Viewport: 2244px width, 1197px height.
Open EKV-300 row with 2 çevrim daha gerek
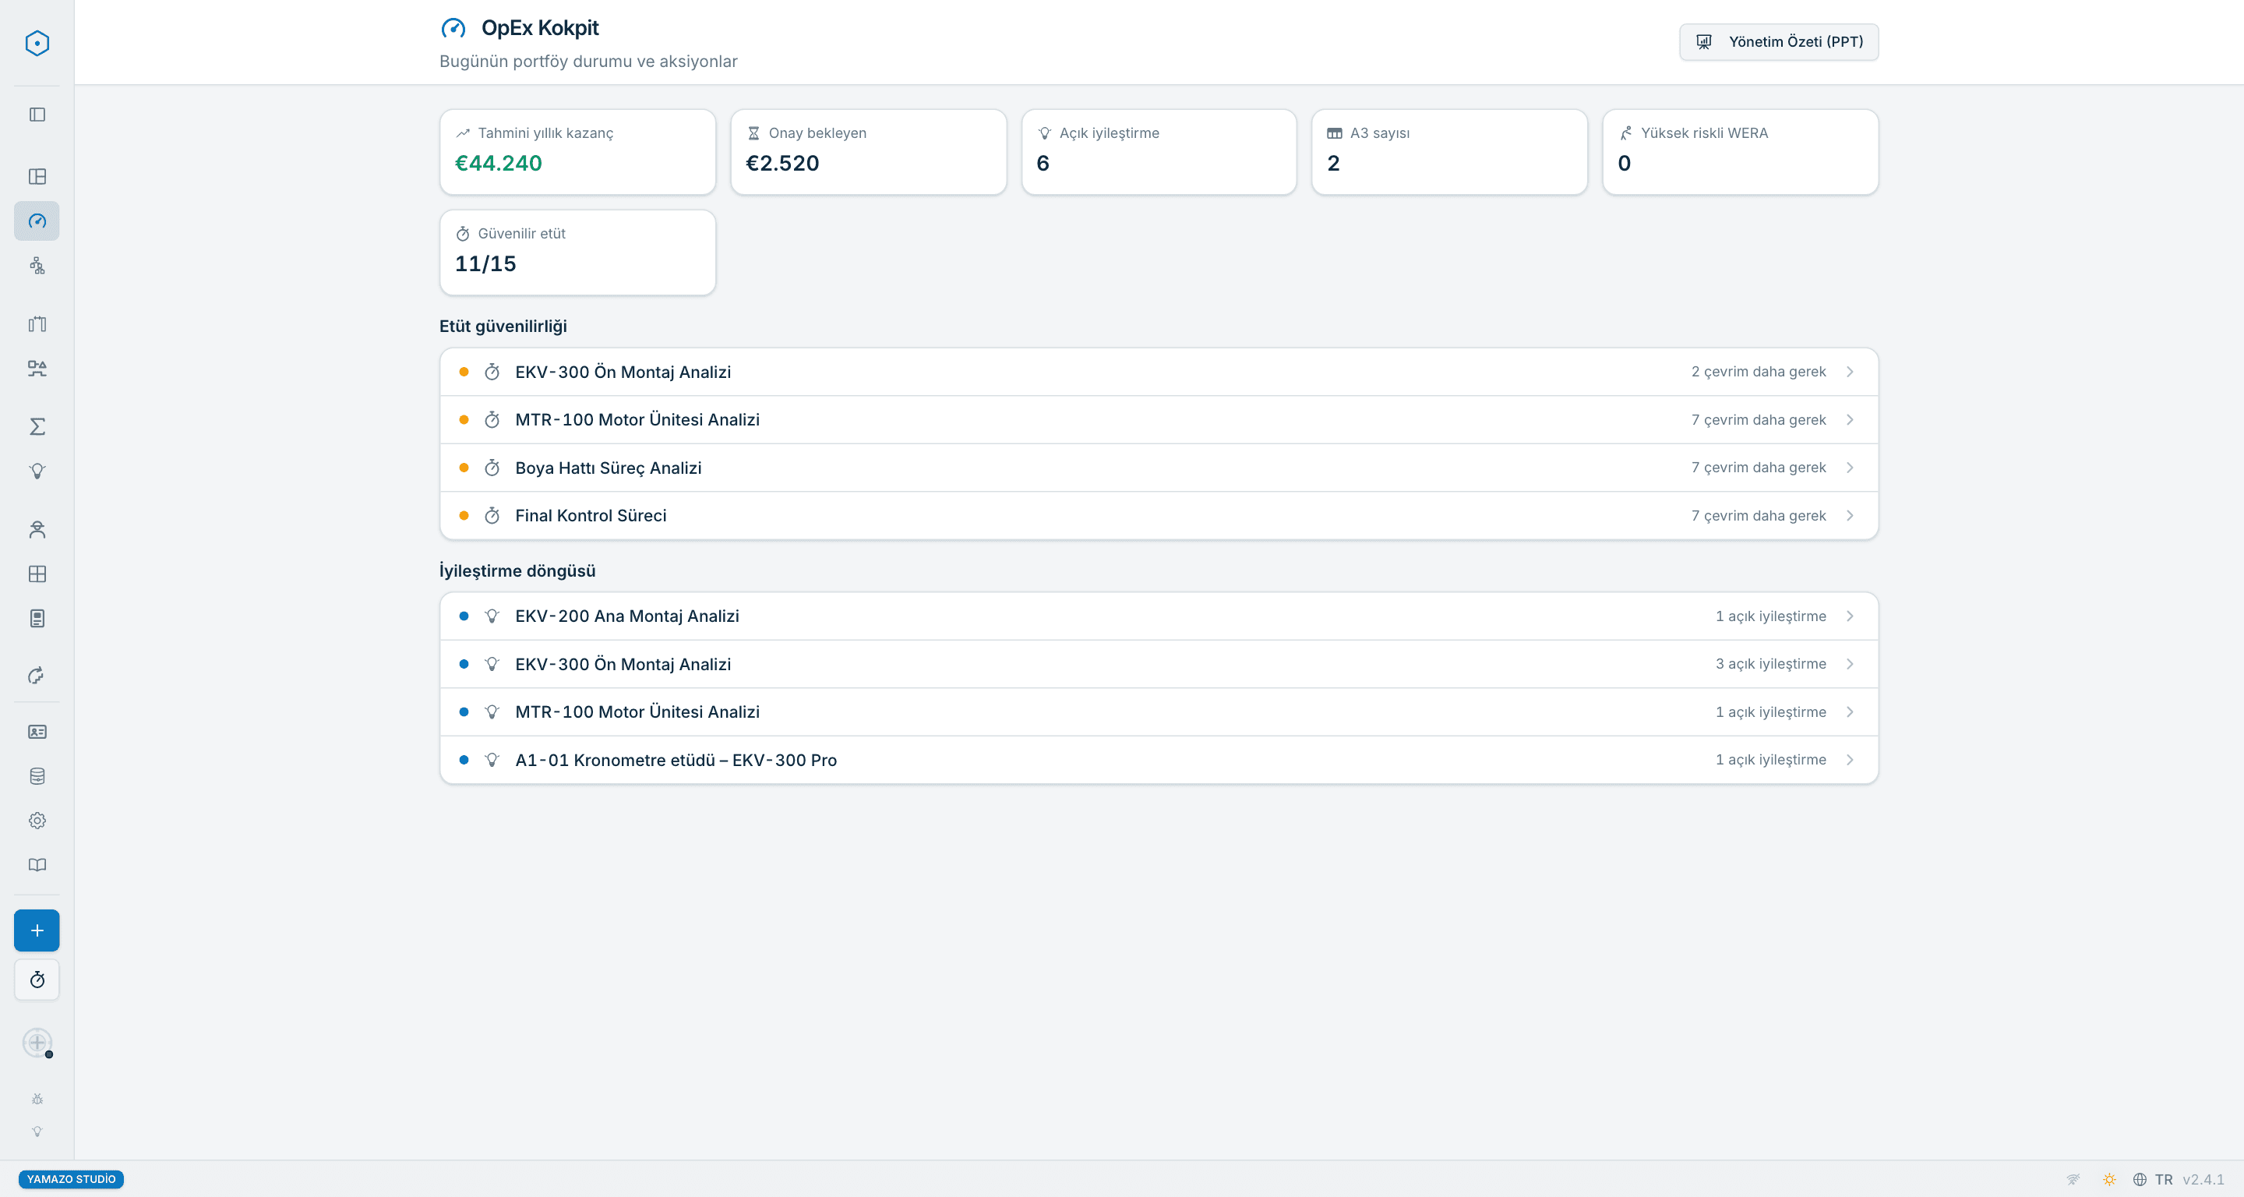point(1159,372)
